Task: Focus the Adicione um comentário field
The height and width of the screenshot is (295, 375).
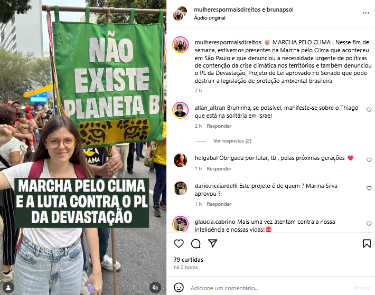Action: tap(270, 288)
